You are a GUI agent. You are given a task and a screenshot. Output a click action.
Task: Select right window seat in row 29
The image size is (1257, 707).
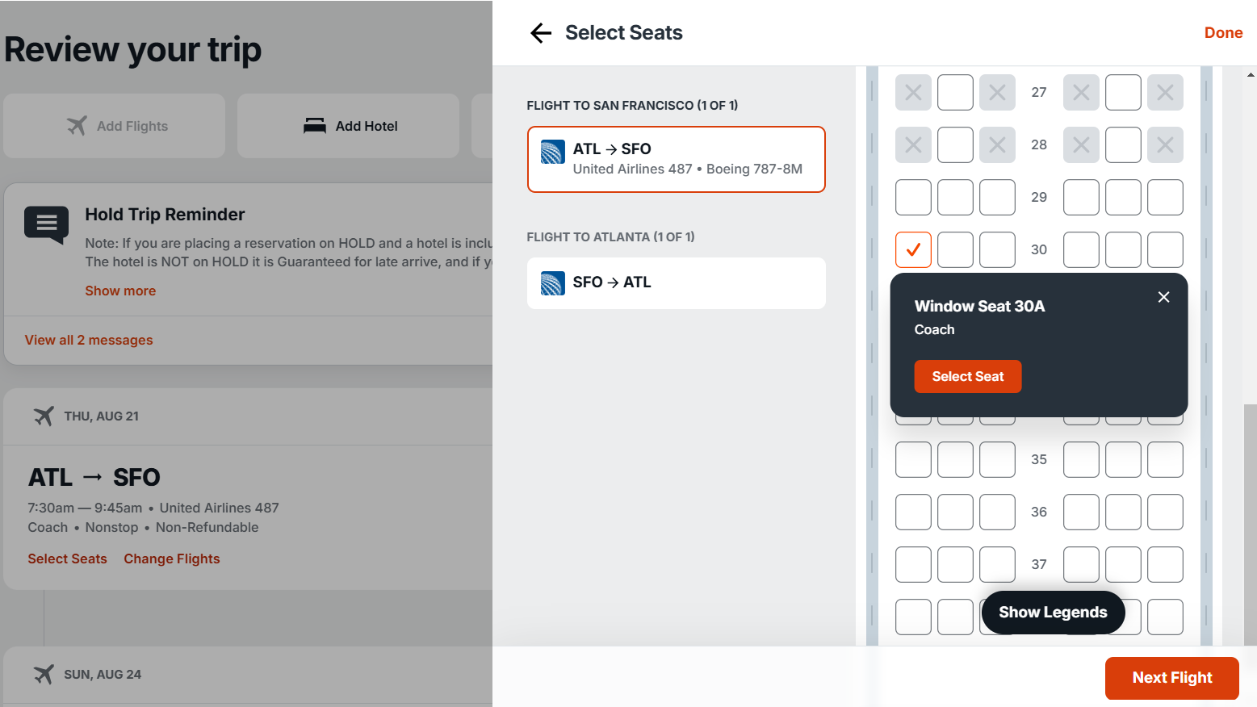point(1165,198)
